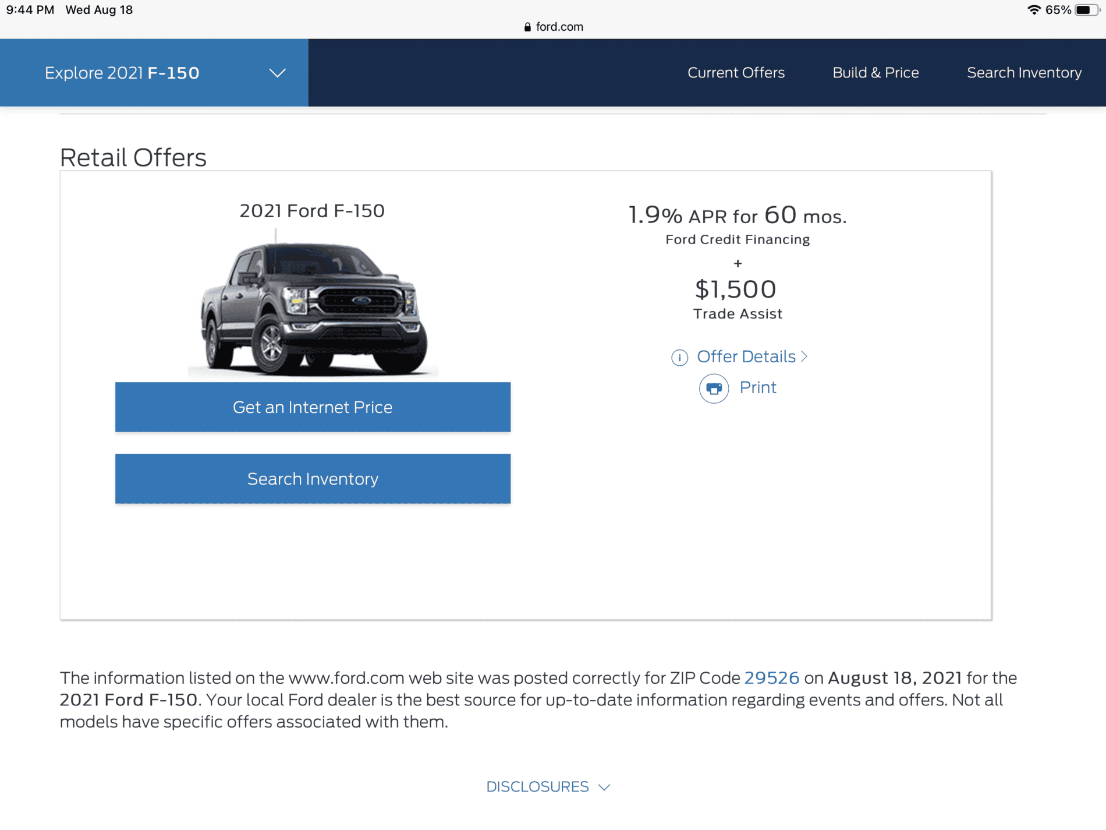Go to Search Inventory in the nav bar

click(1024, 73)
